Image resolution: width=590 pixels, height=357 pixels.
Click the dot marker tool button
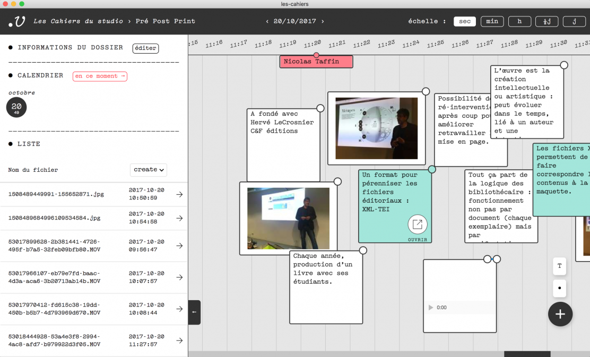point(560,289)
